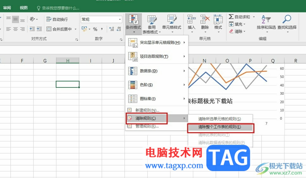Open Icon Sets (图标集) submenu
The height and width of the screenshot is (178, 306).
click(x=157, y=99)
